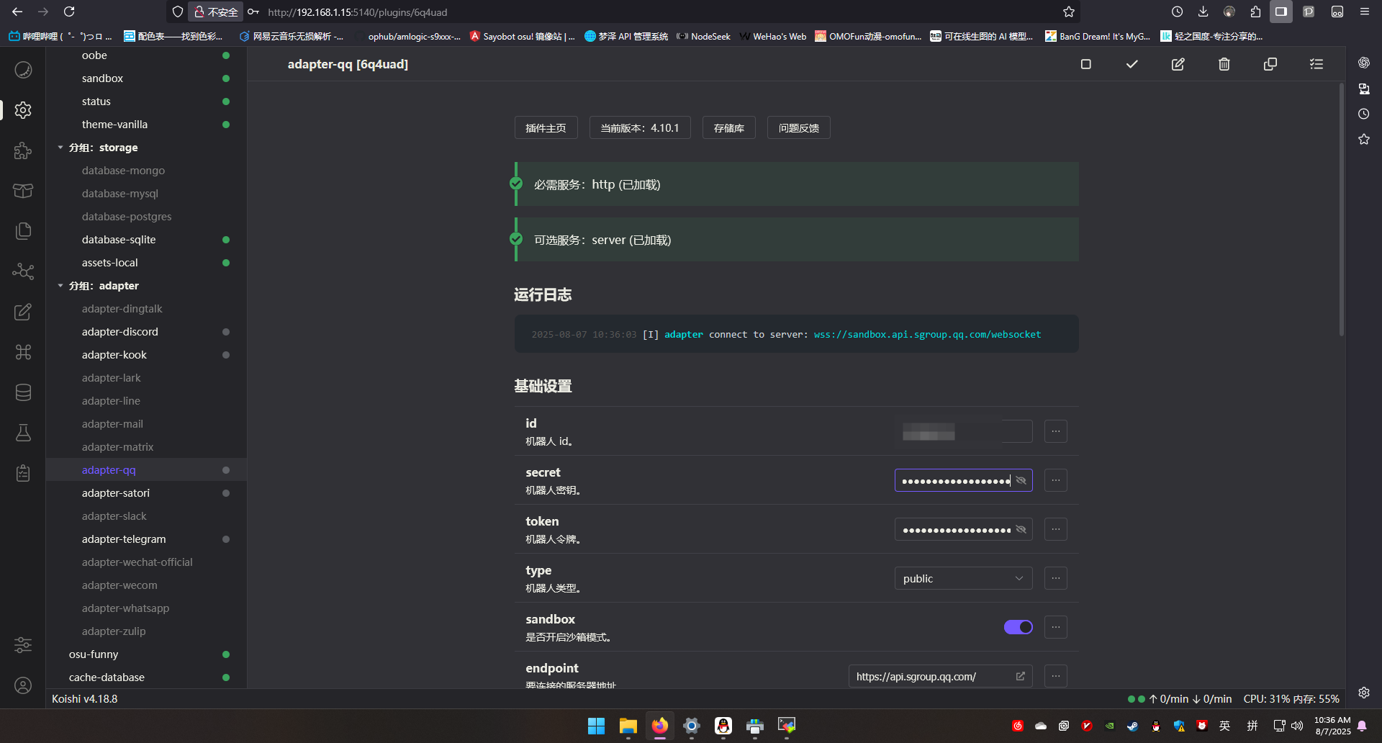Open the pencil-and-square edit icon in Koishi sidebar

(23, 312)
